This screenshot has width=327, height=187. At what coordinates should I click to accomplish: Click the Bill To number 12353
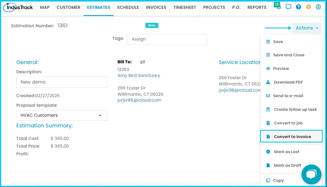(123, 70)
